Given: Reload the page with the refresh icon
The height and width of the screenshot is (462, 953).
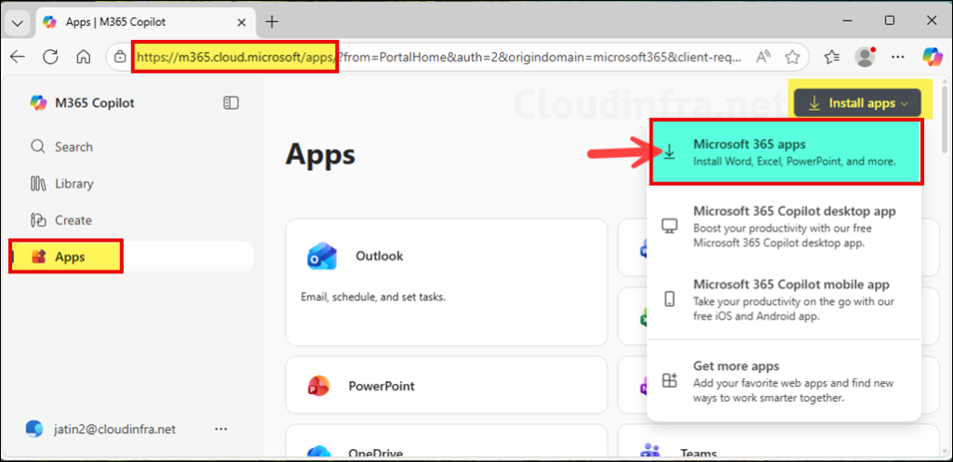Looking at the screenshot, I should point(50,57).
